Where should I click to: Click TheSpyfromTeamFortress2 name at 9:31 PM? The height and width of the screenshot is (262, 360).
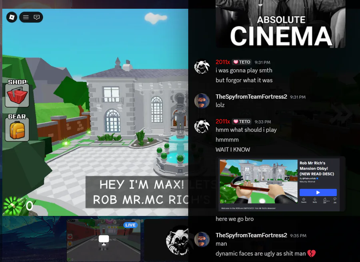(251, 97)
